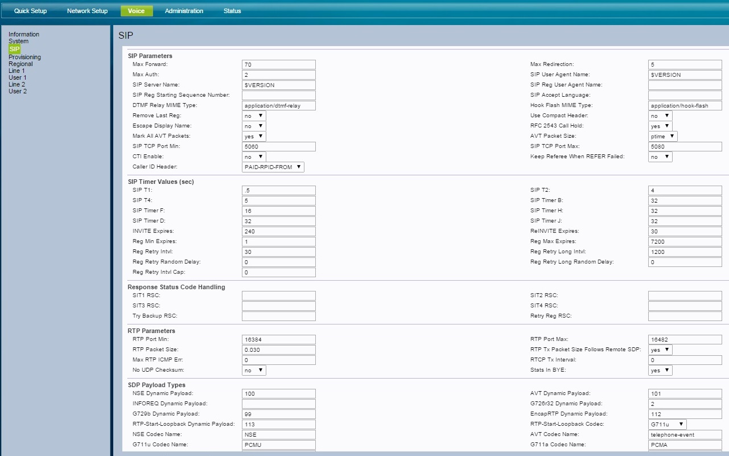Go to the Status tab
The image size is (729, 456).
[232, 11]
